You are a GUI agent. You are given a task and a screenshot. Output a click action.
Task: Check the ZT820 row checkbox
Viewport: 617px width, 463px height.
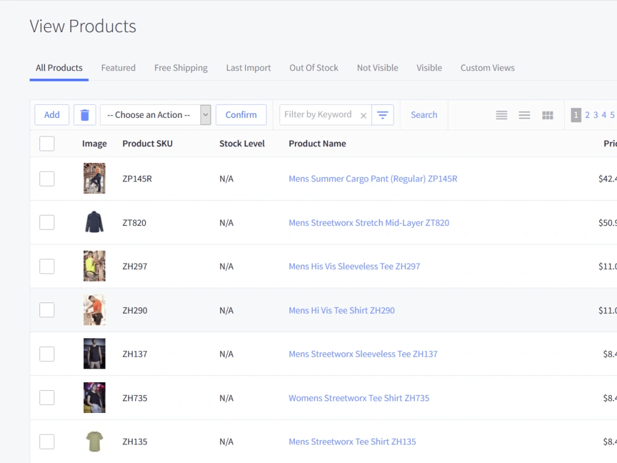[47, 222]
